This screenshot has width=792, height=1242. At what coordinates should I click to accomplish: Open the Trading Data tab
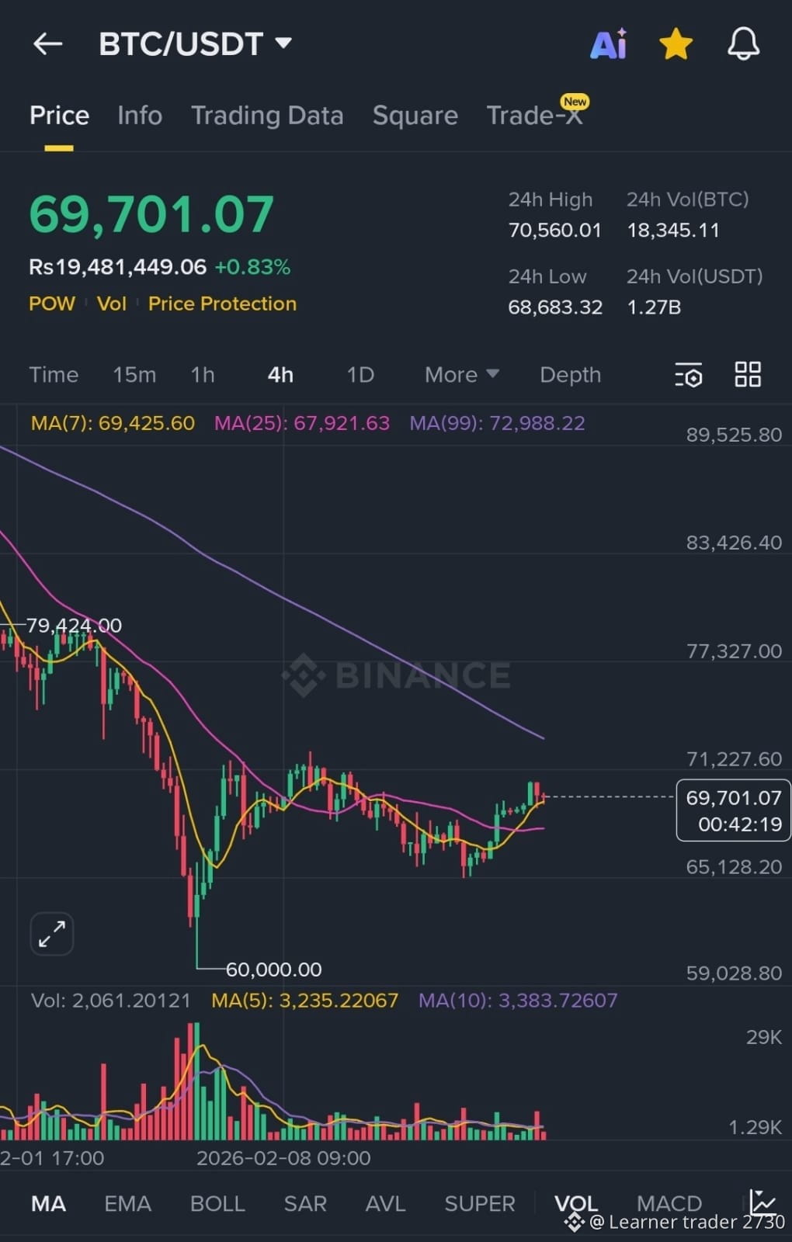267,116
